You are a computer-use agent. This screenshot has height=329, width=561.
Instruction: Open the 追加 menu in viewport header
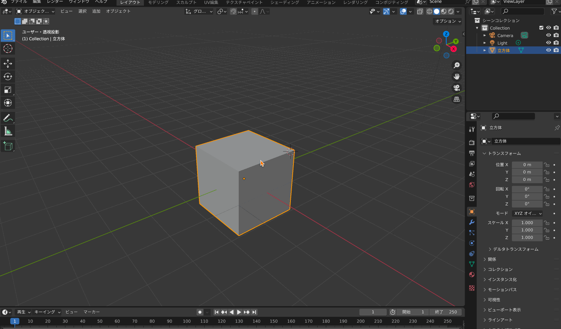tap(96, 11)
